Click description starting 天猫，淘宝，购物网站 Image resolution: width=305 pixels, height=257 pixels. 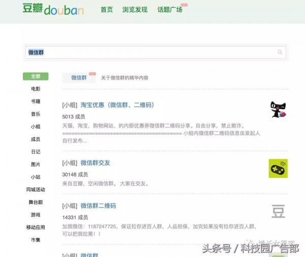click(161, 133)
